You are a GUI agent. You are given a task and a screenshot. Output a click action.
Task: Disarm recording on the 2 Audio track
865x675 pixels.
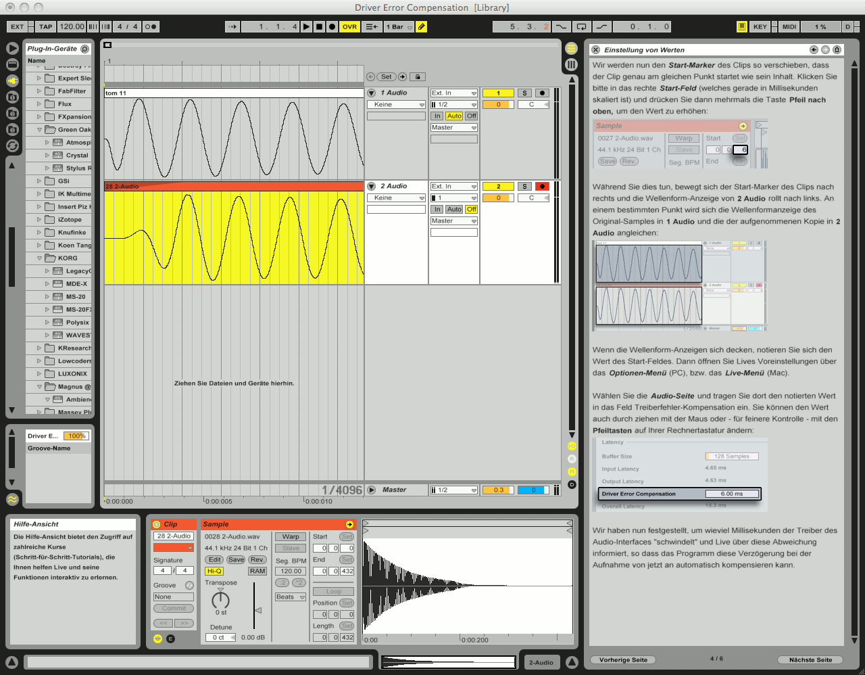tap(542, 187)
